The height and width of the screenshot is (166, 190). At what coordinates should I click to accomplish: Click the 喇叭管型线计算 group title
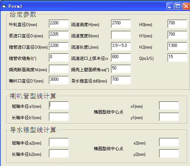(33, 96)
